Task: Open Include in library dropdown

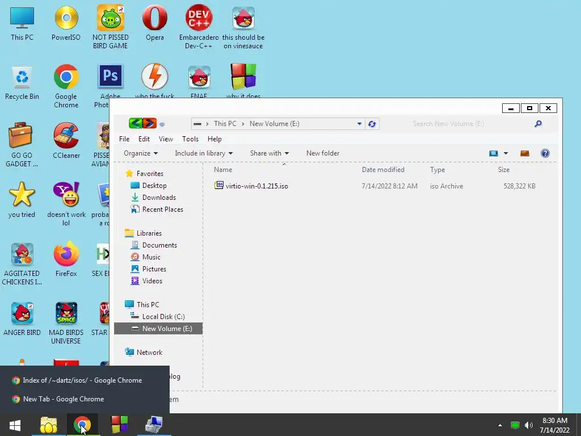Action: pos(204,153)
